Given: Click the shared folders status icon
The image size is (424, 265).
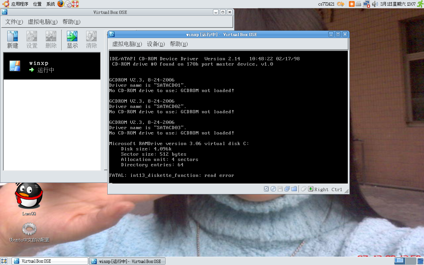Looking at the screenshot, I should tap(294, 189).
